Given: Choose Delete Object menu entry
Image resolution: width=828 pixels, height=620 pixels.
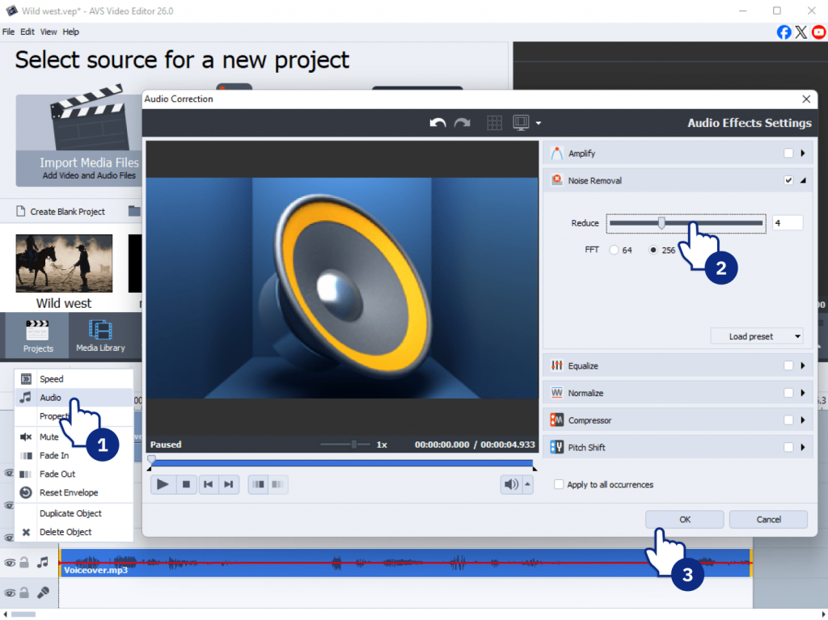Looking at the screenshot, I should point(74,532).
